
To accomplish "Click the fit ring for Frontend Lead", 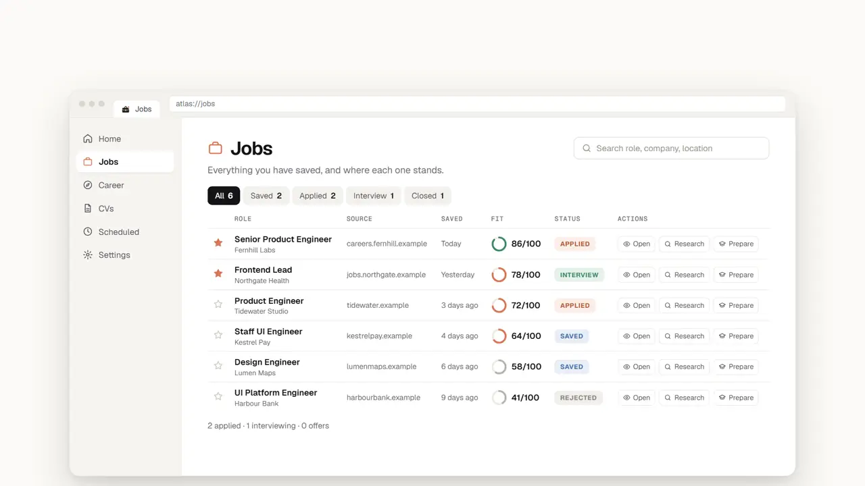I will click(x=499, y=275).
